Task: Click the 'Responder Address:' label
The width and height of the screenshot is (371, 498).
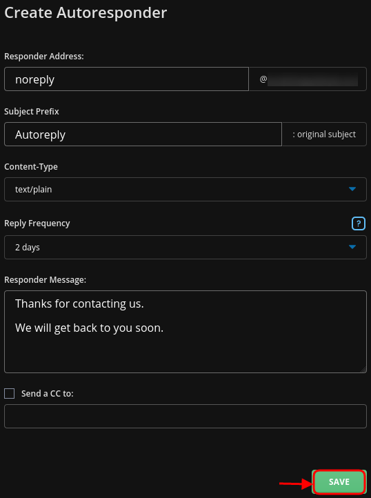Action: (44, 57)
